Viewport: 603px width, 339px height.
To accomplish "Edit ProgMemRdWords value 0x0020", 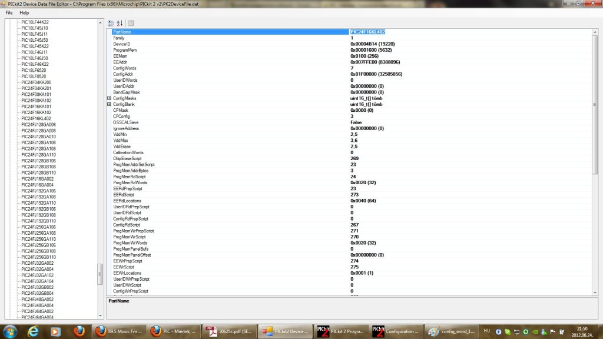I will [363, 182].
